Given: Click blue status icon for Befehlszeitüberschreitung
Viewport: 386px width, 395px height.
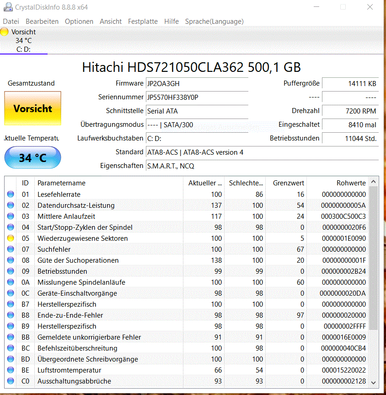Looking at the screenshot, I should pos(11,348).
